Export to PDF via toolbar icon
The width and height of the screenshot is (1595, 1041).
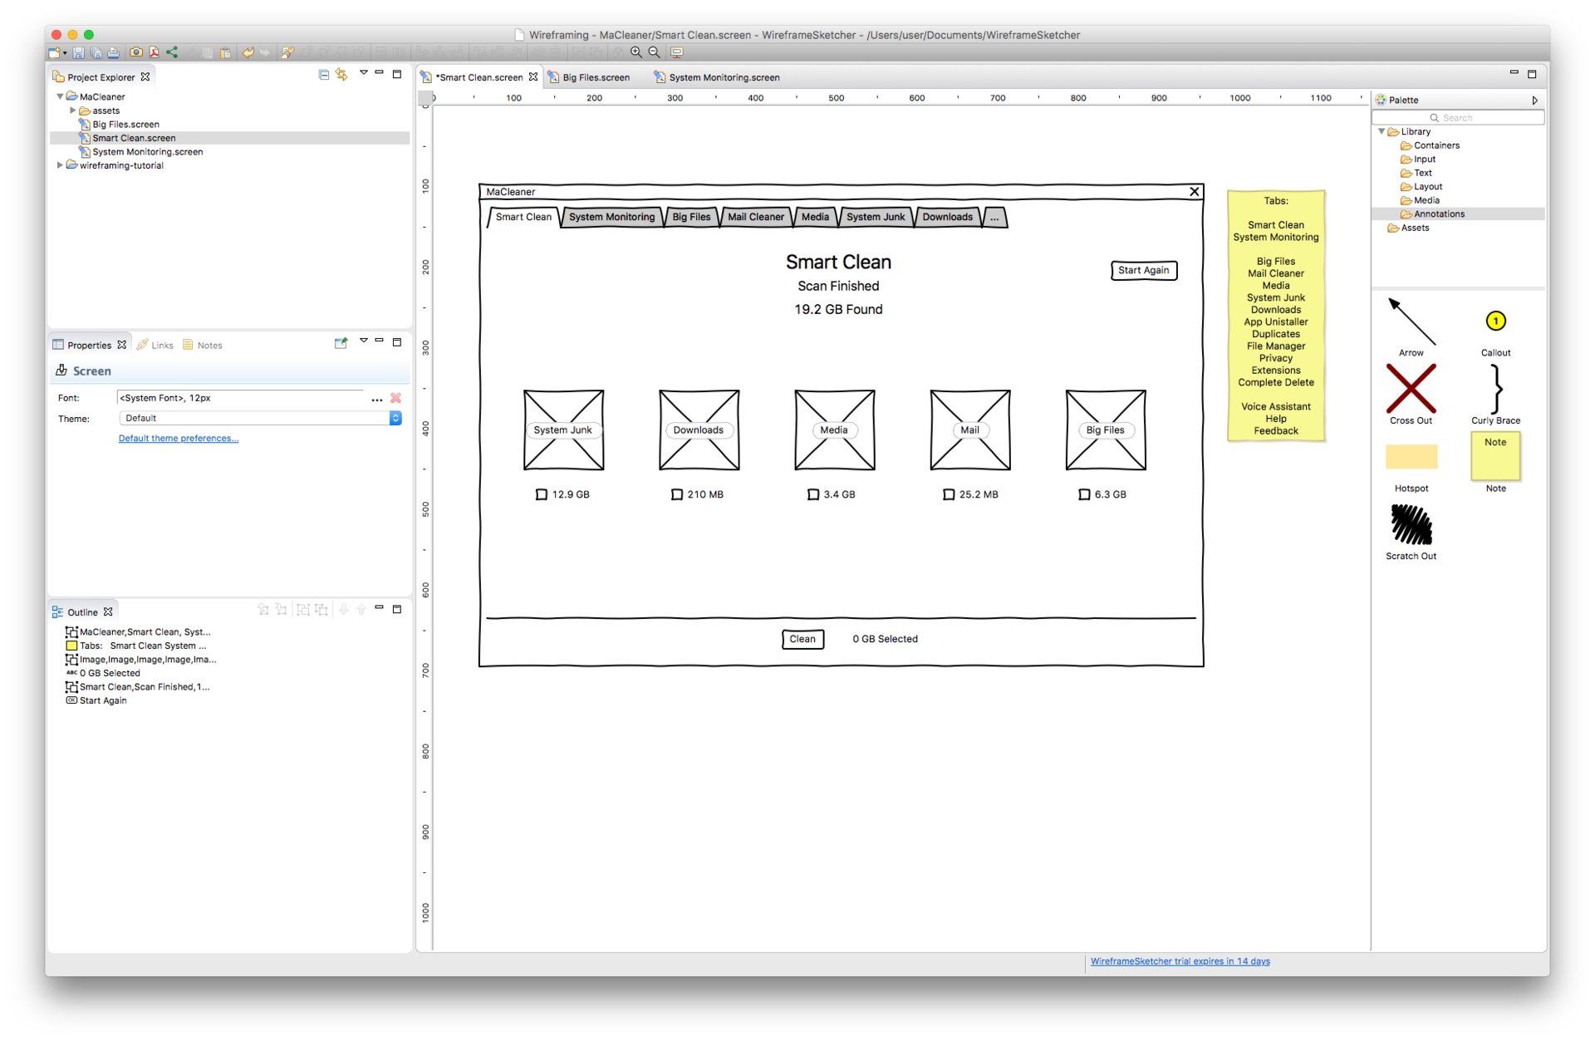point(154,52)
